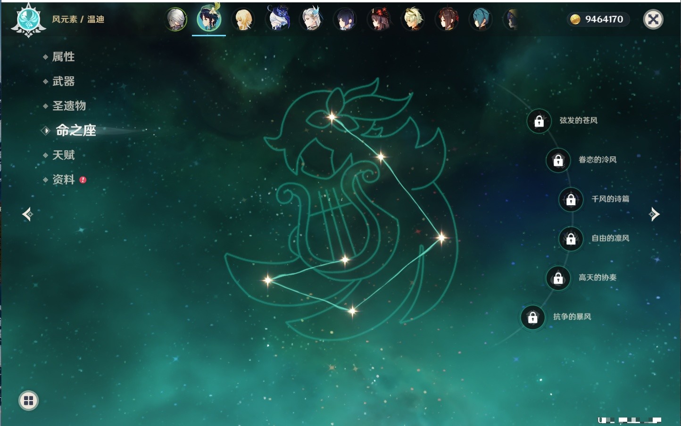Click the top star node at the flower
The width and height of the screenshot is (681, 426).
click(332, 117)
